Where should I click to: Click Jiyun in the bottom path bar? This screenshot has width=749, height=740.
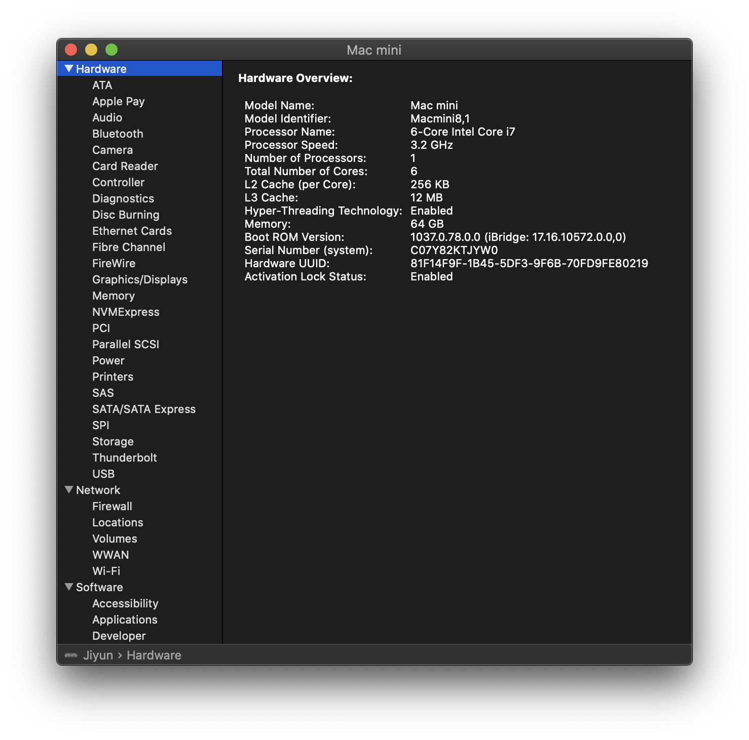click(x=98, y=655)
